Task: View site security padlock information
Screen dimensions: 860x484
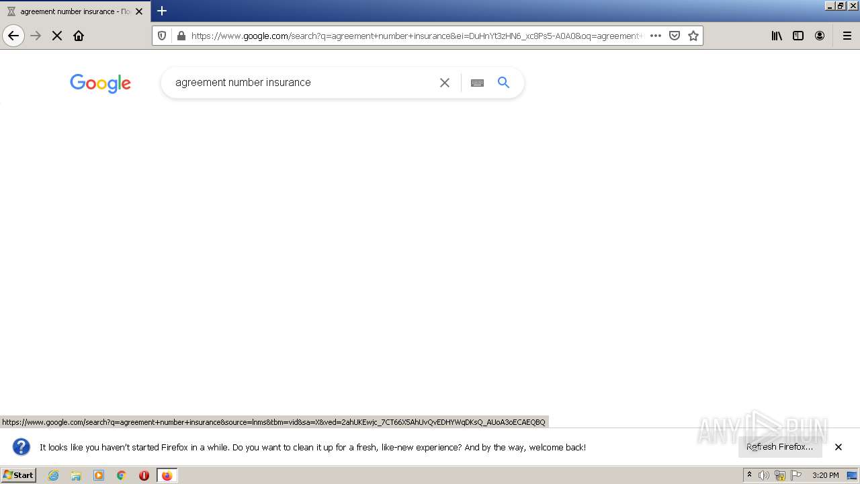Action: click(x=181, y=36)
